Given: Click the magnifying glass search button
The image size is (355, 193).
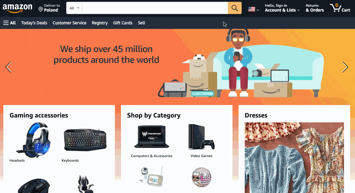Looking at the screenshot, I should pos(235,8).
